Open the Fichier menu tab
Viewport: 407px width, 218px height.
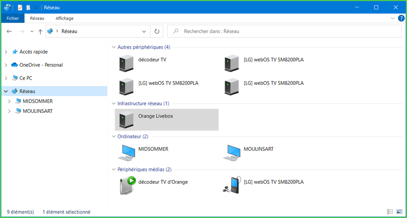(13, 18)
